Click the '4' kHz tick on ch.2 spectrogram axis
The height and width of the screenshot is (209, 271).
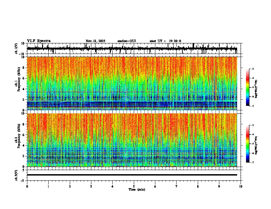tap(24, 145)
